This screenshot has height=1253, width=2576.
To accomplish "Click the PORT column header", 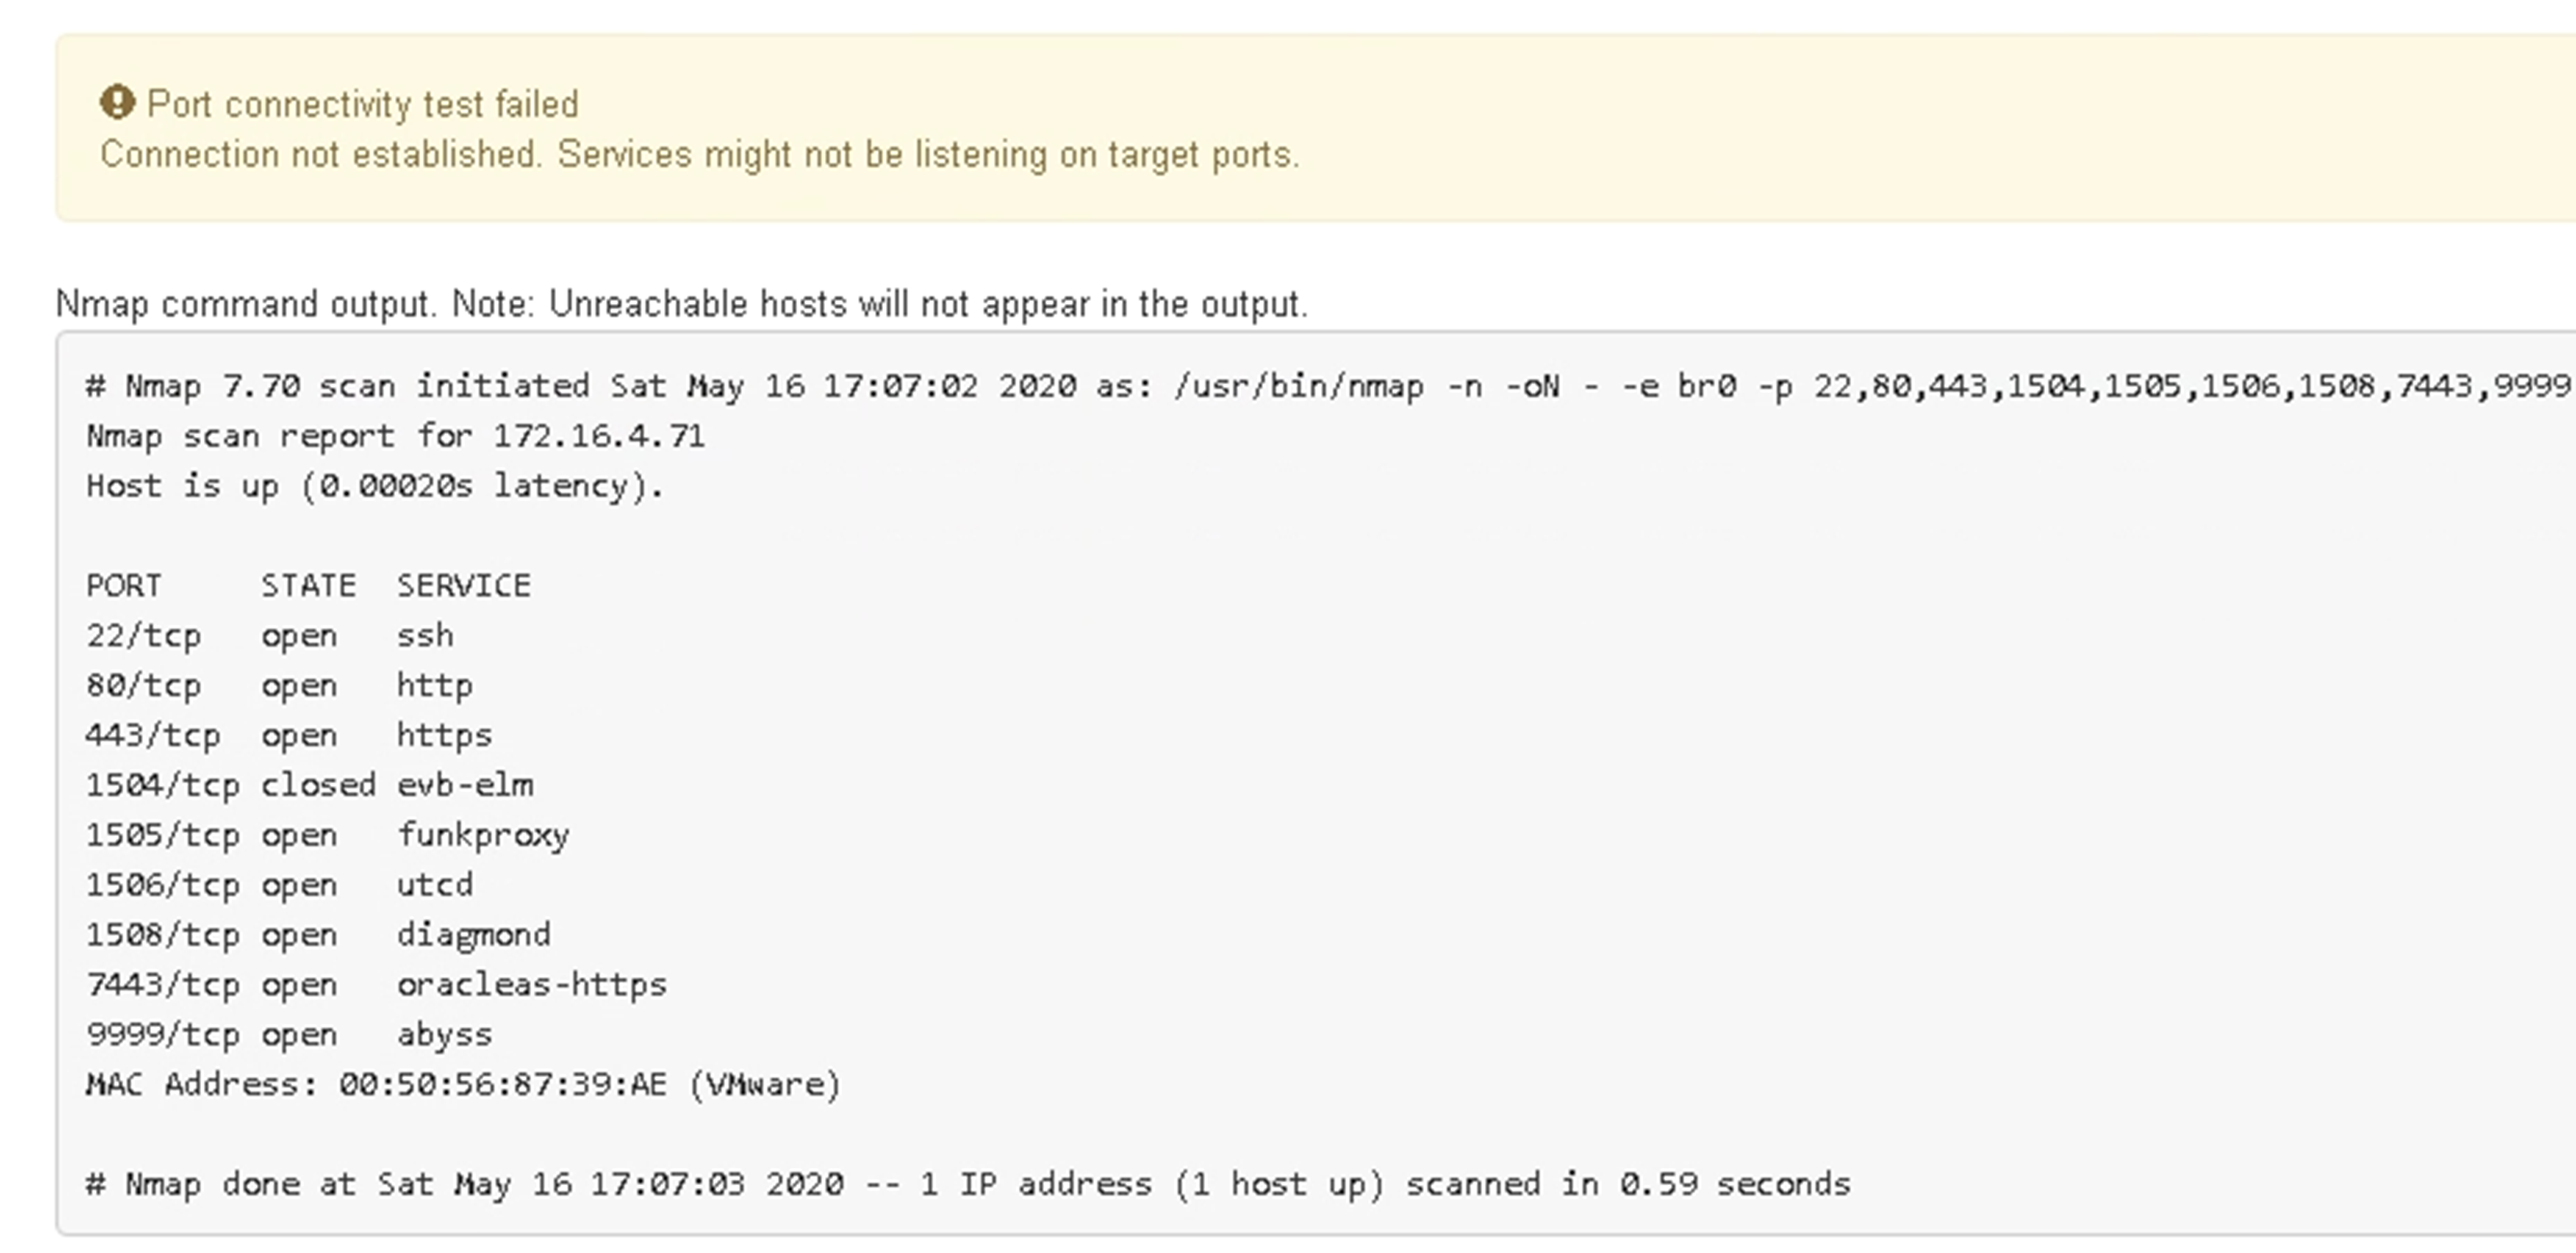I will [124, 586].
